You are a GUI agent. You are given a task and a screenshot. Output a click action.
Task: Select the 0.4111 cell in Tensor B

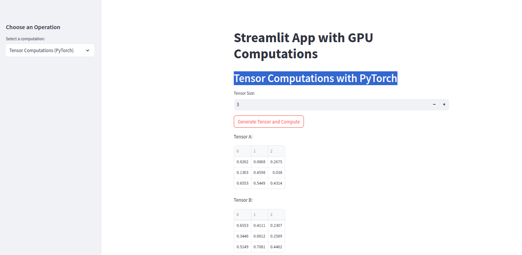tap(259, 225)
